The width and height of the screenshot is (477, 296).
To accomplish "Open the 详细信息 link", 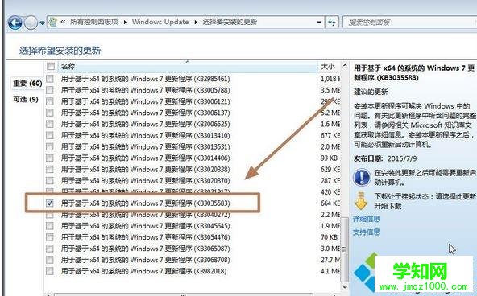I will 366,219.
